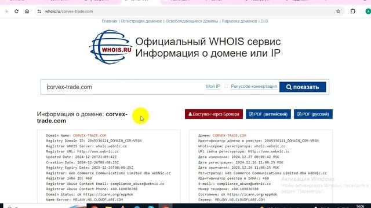
Task: Open the browser extensions puzzle icon
Action: coord(353,11)
